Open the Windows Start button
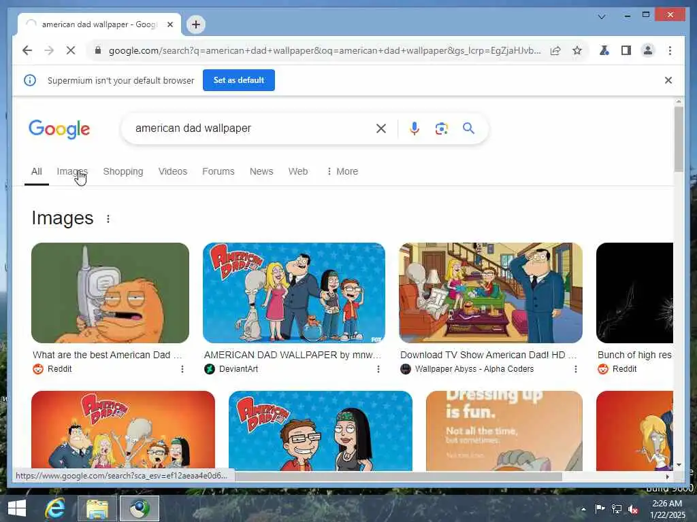 click(x=17, y=508)
